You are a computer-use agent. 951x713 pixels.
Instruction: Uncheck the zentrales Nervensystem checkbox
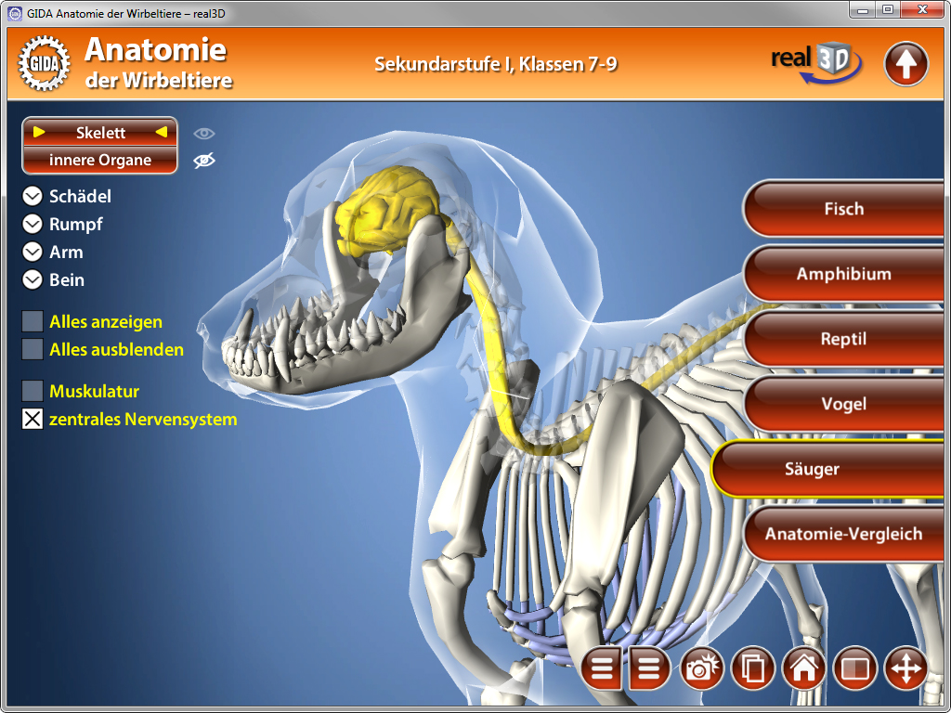pyautogui.click(x=33, y=420)
